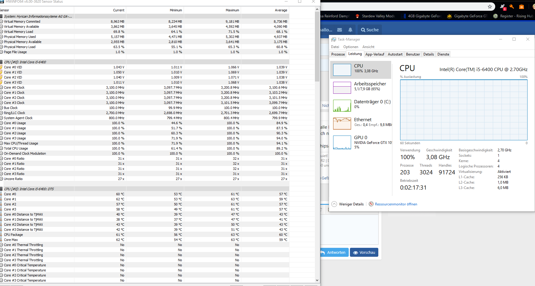Click the HWiNFO scrollbar down arrow

pos(317,280)
